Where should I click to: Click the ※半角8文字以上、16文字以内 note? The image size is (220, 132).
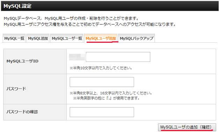click(x=111, y=93)
